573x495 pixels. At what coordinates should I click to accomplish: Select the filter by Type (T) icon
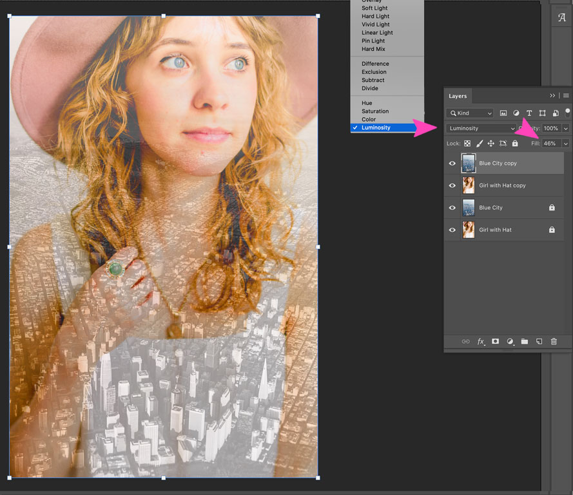coord(529,113)
